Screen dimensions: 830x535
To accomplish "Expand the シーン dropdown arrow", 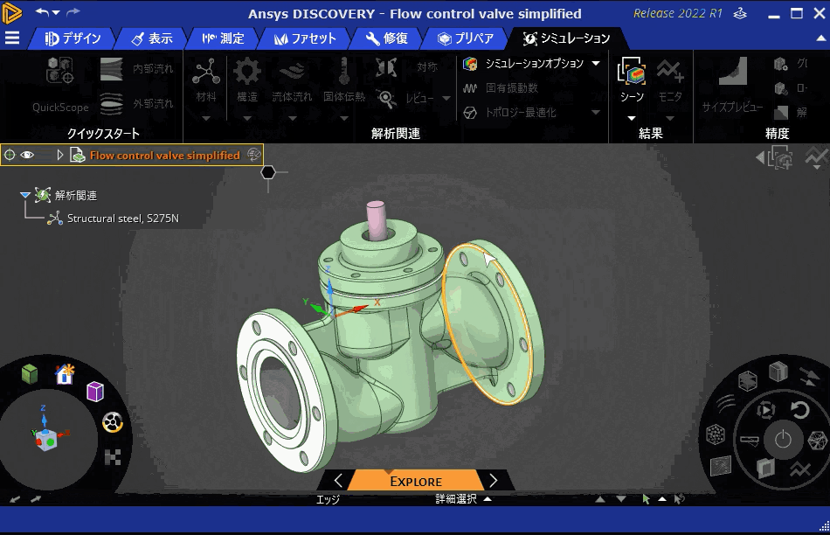I will pyautogui.click(x=632, y=118).
